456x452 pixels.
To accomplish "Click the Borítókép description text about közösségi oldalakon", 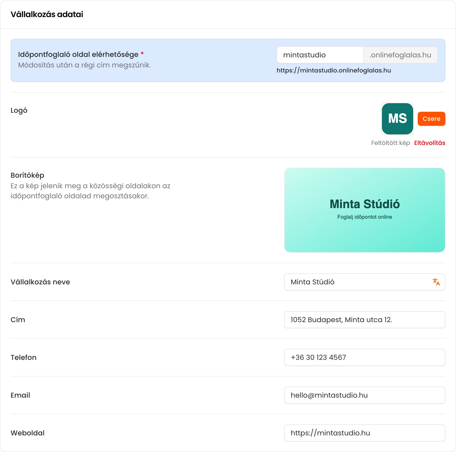I will coord(90,191).
